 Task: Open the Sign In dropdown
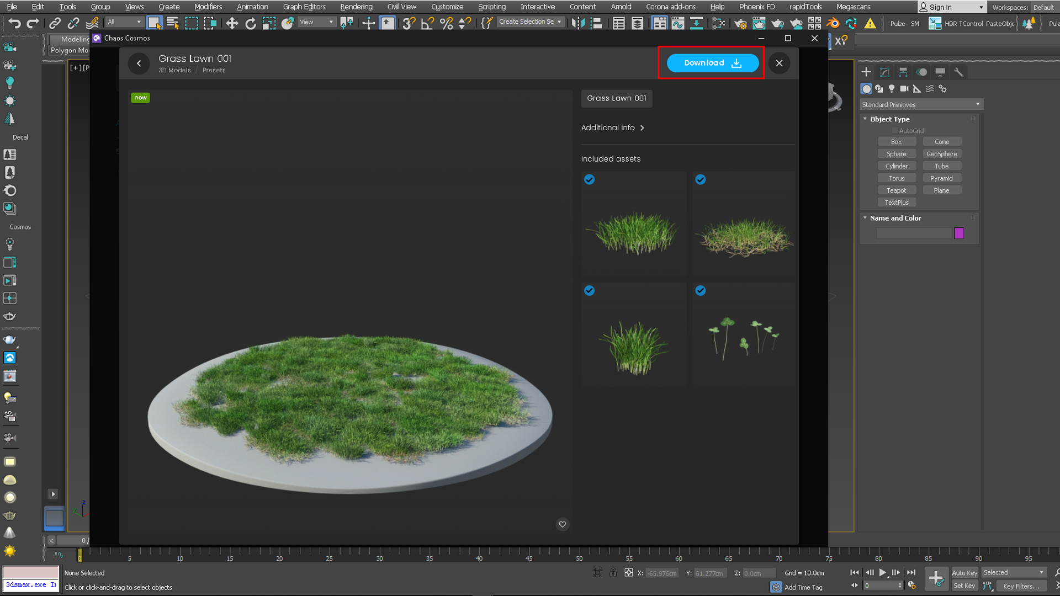pyautogui.click(x=952, y=7)
